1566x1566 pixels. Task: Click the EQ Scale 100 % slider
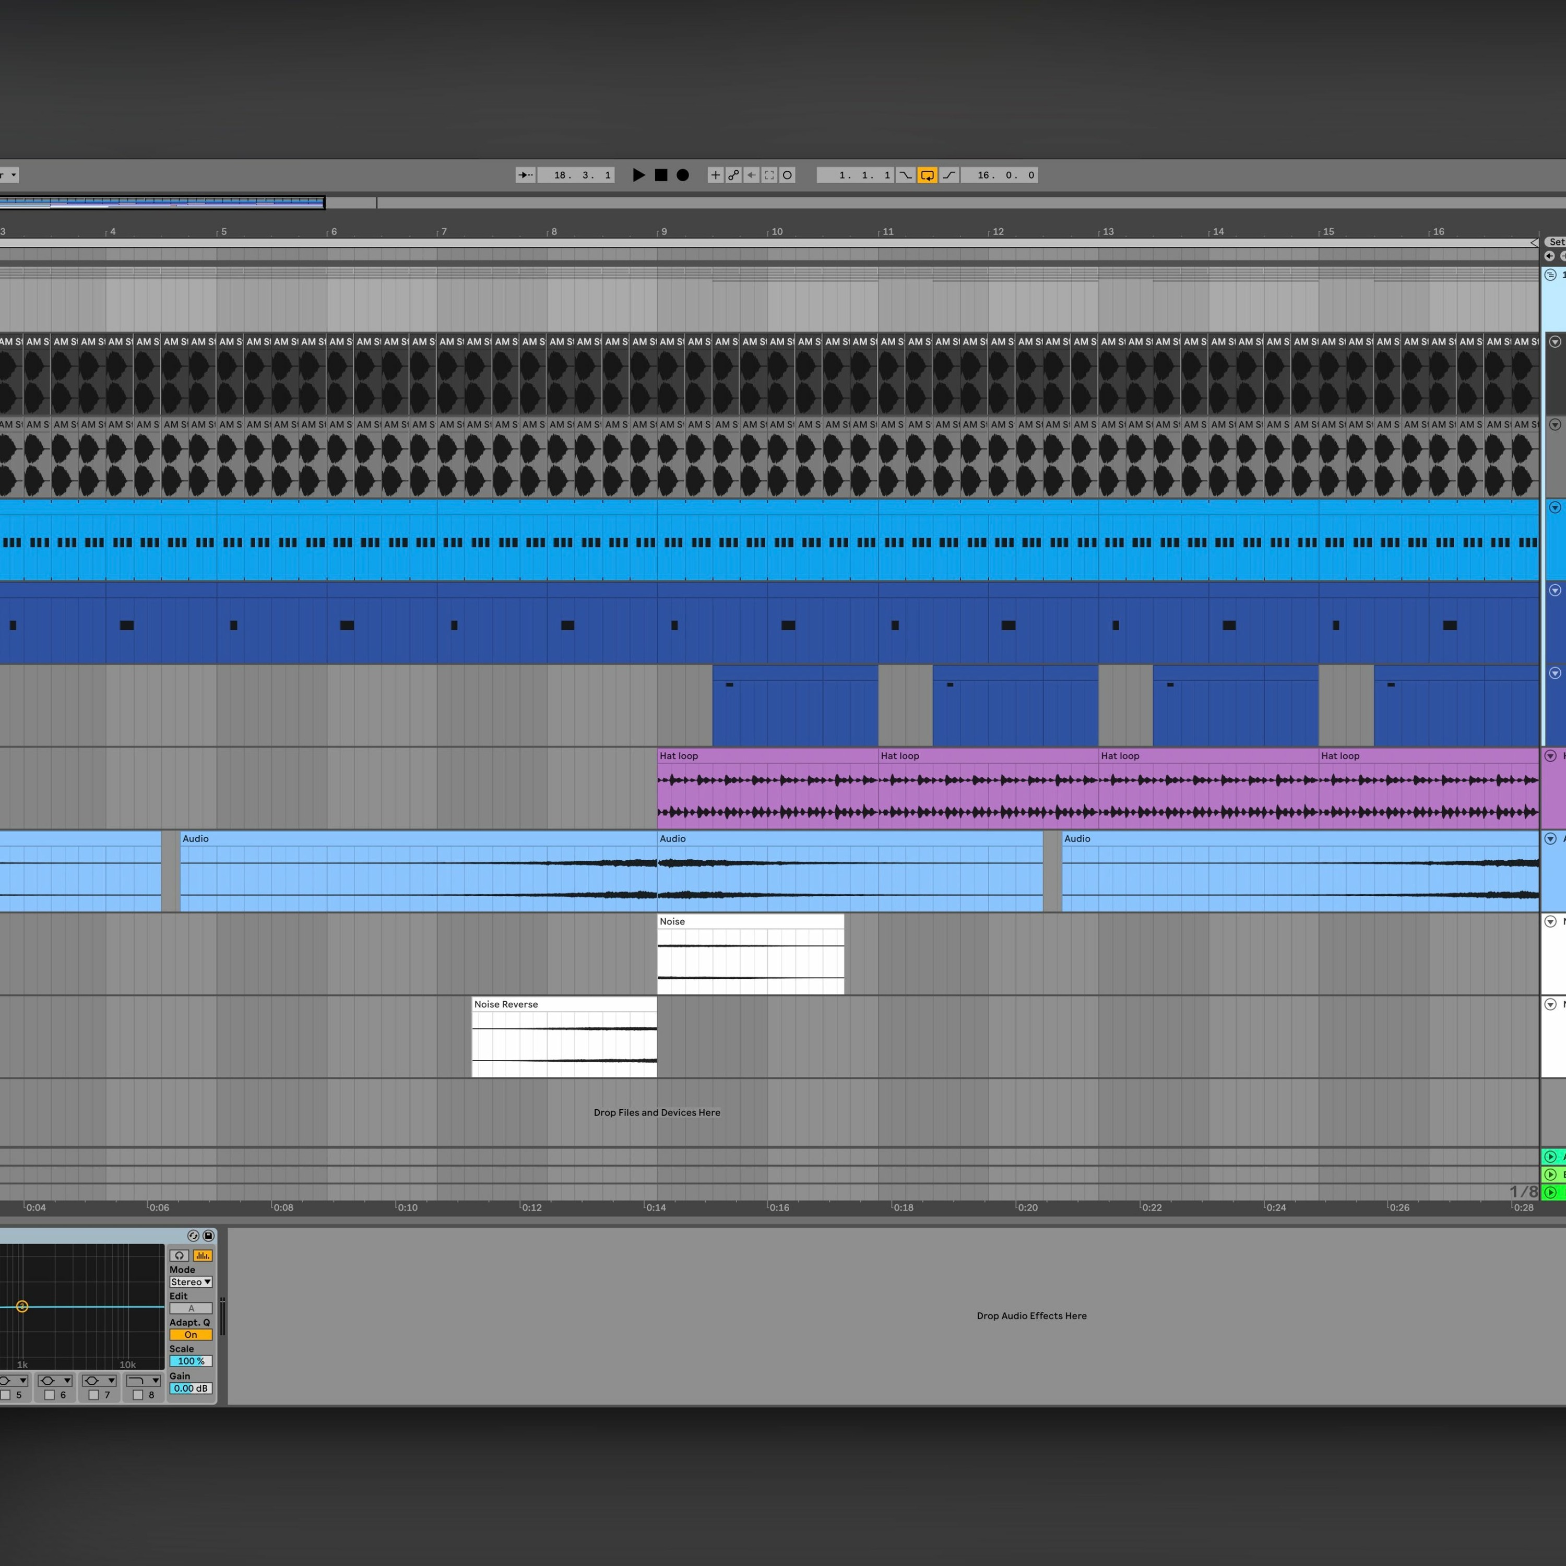point(191,1361)
